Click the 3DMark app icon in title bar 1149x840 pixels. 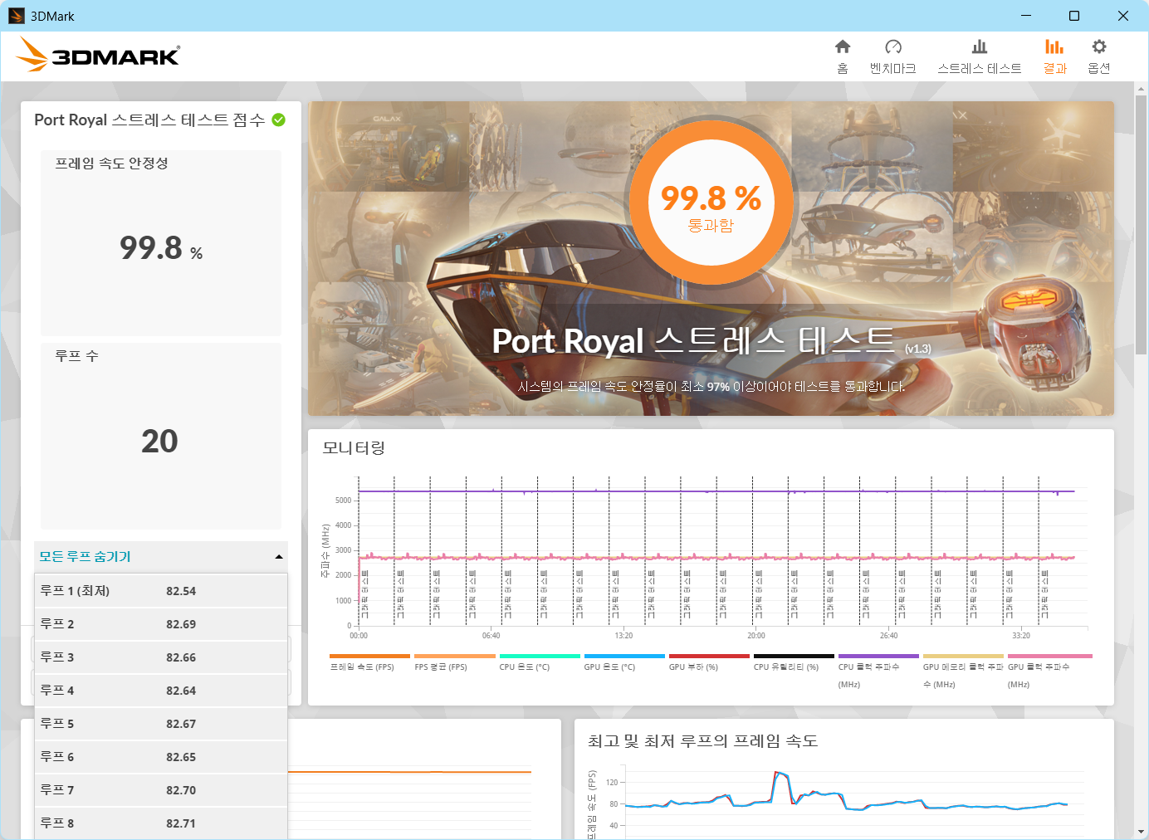17,16
